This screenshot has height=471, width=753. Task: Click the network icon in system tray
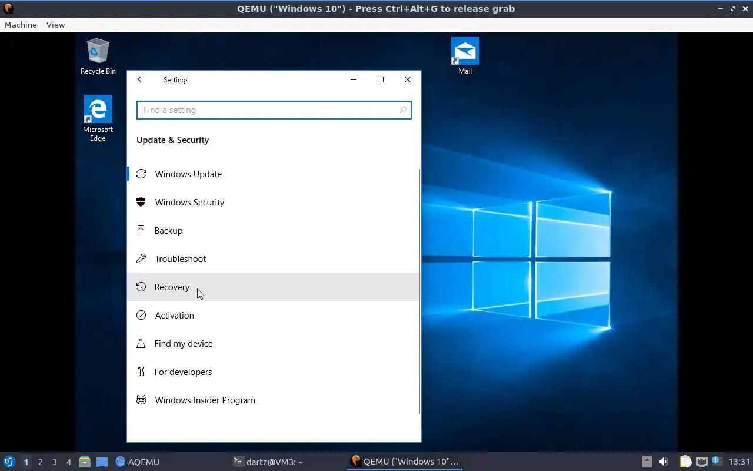tap(701, 462)
